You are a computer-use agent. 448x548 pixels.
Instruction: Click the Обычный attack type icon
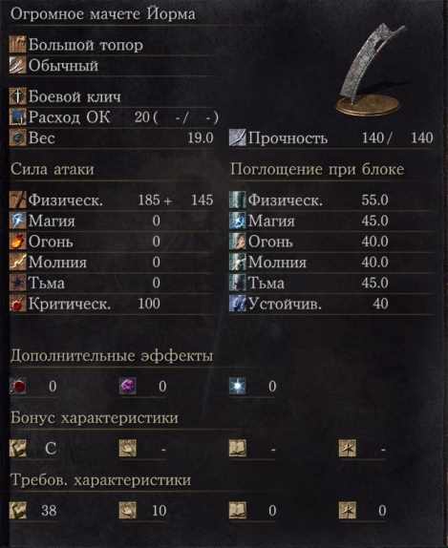(17, 65)
